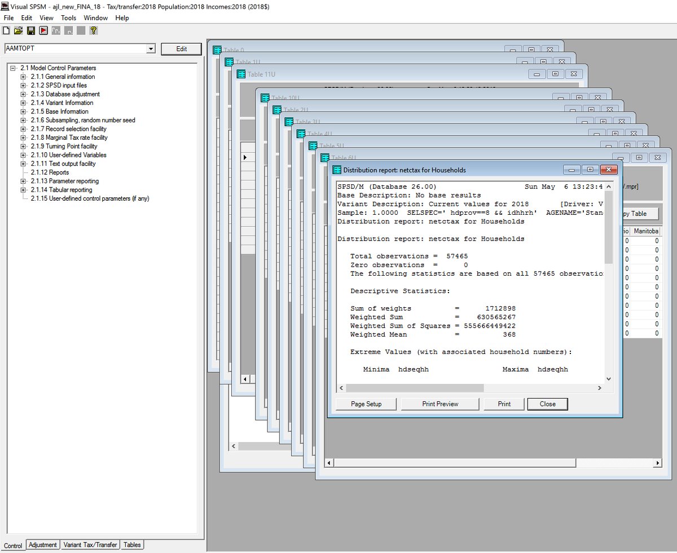Expand 2.1.1 General information

tap(23, 77)
